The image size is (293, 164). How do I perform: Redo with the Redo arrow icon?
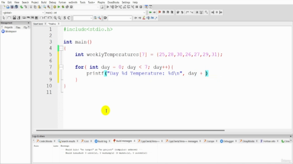(x=26, y=7)
